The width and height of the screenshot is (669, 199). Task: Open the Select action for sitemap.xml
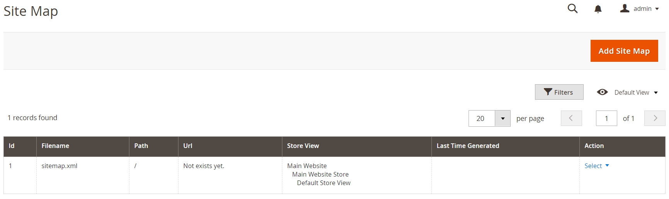pyautogui.click(x=596, y=166)
